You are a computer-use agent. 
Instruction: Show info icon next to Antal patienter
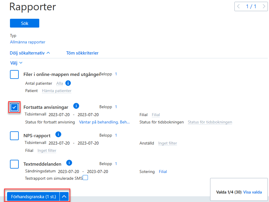(x=68, y=83)
